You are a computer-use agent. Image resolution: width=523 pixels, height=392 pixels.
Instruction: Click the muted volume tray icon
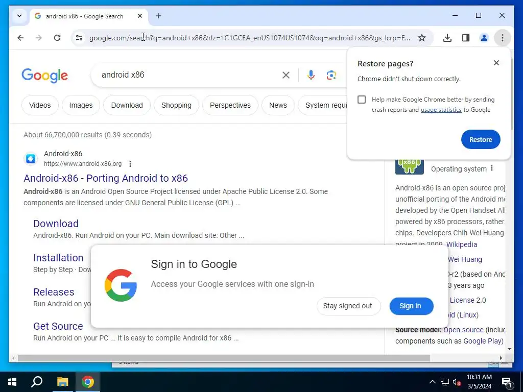tap(457, 382)
